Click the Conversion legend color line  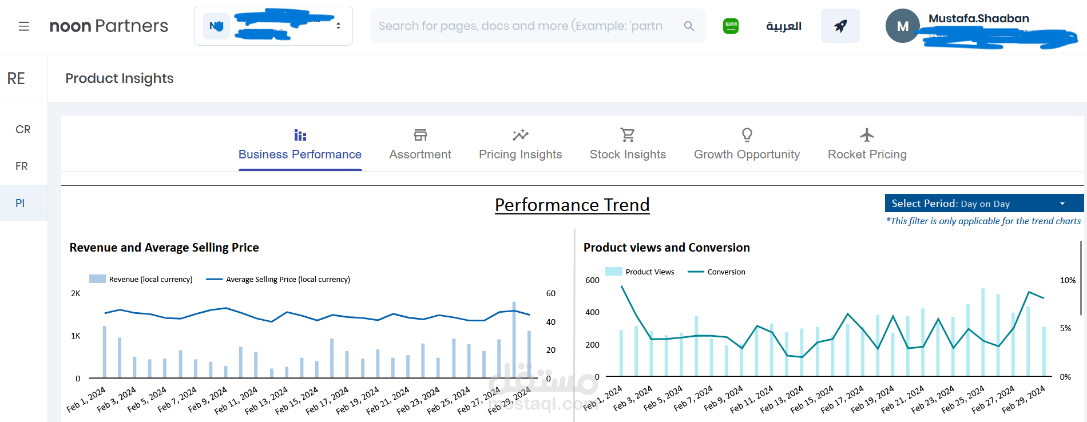(696, 272)
